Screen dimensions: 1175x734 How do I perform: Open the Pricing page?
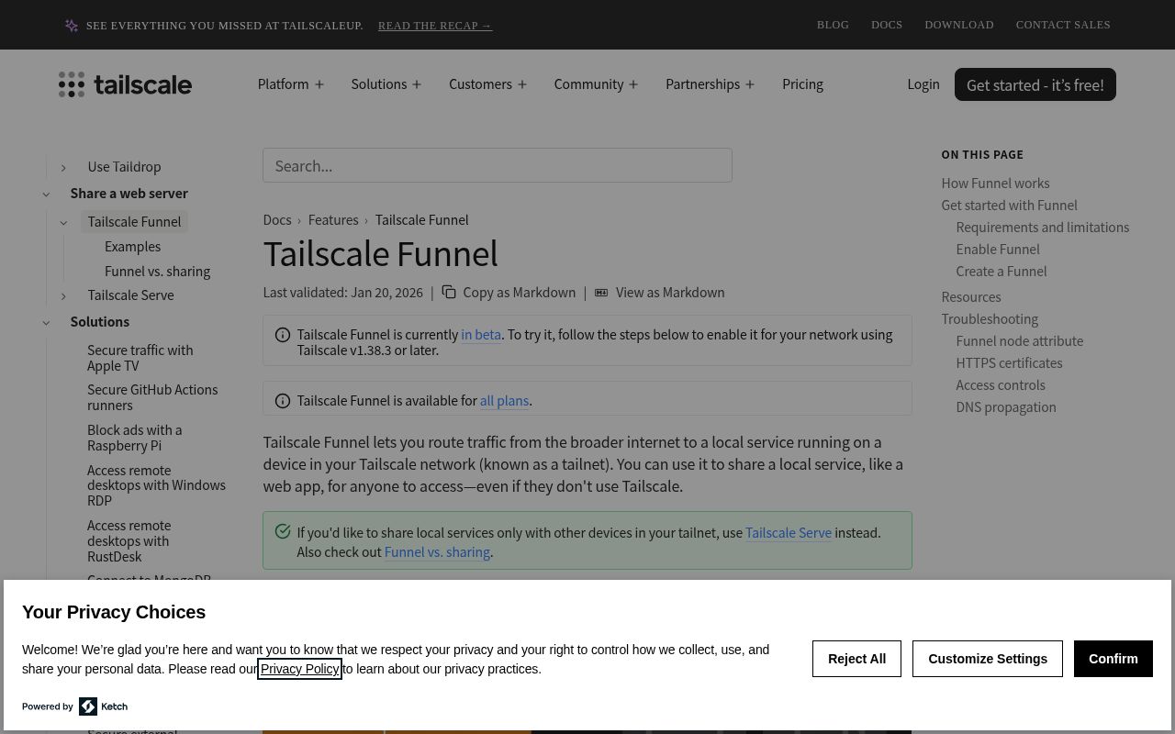click(802, 84)
